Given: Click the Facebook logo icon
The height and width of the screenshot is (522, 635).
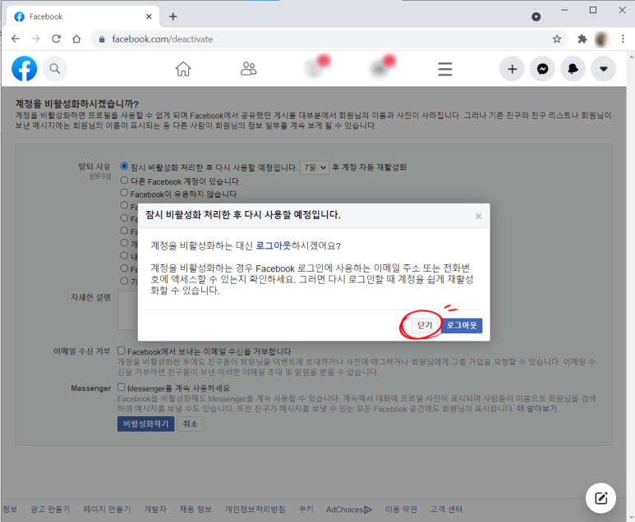Looking at the screenshot, I should pos(25,69).
